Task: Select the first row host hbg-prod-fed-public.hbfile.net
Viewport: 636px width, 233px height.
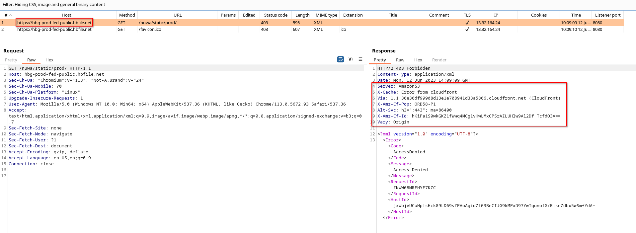Action: pos(54,23)
